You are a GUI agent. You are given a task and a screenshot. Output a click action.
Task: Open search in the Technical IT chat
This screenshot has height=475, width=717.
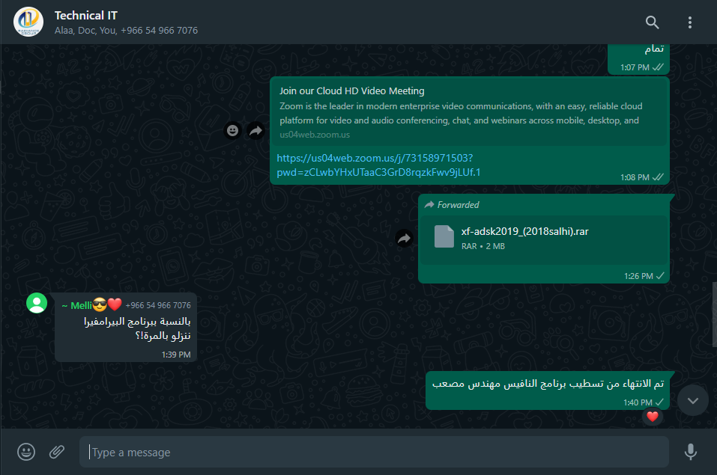click(x=652, y=22)
